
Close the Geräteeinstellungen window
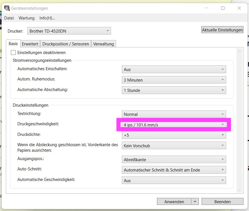coord(239,8)
